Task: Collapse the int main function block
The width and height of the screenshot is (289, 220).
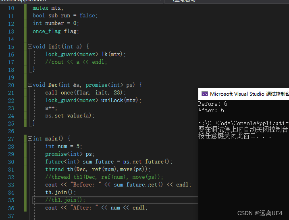Action: click(30, 138)
